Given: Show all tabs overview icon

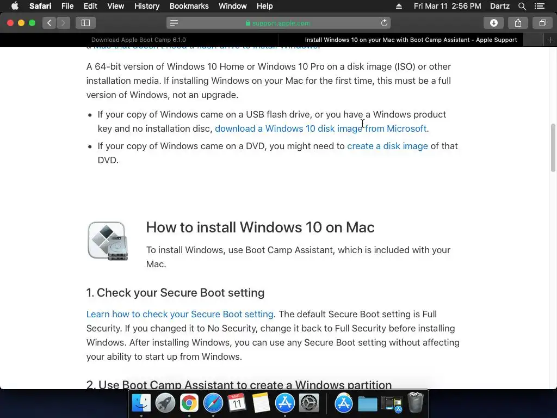Looking at the screenshot, I should (x=542, y=23).
